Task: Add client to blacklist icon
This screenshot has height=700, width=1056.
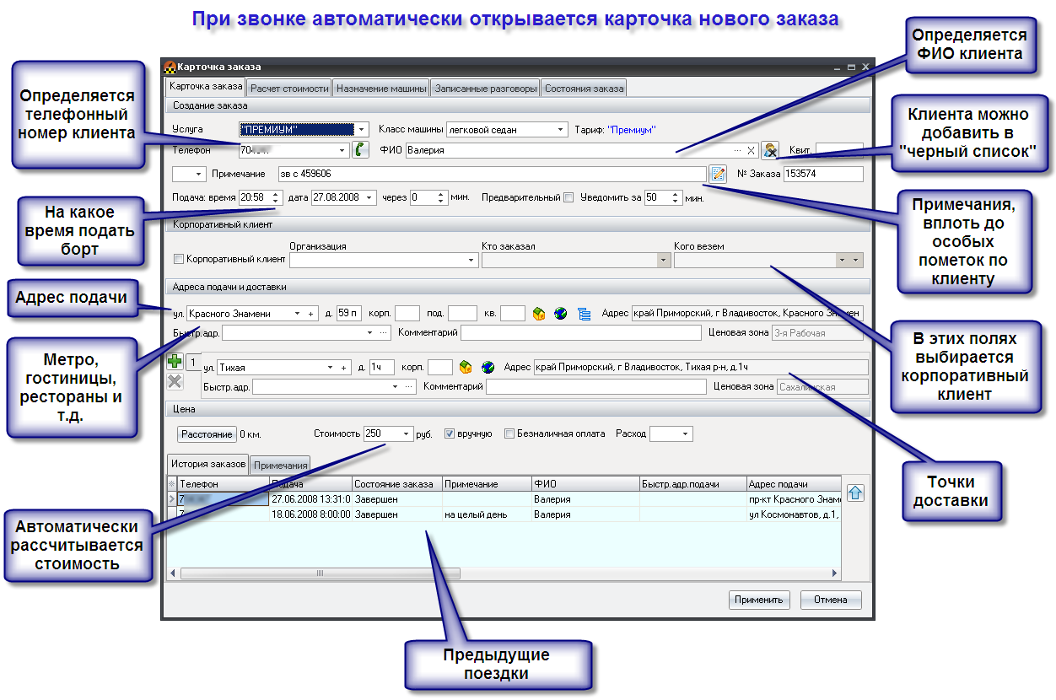Action: (x=769, y=150)
